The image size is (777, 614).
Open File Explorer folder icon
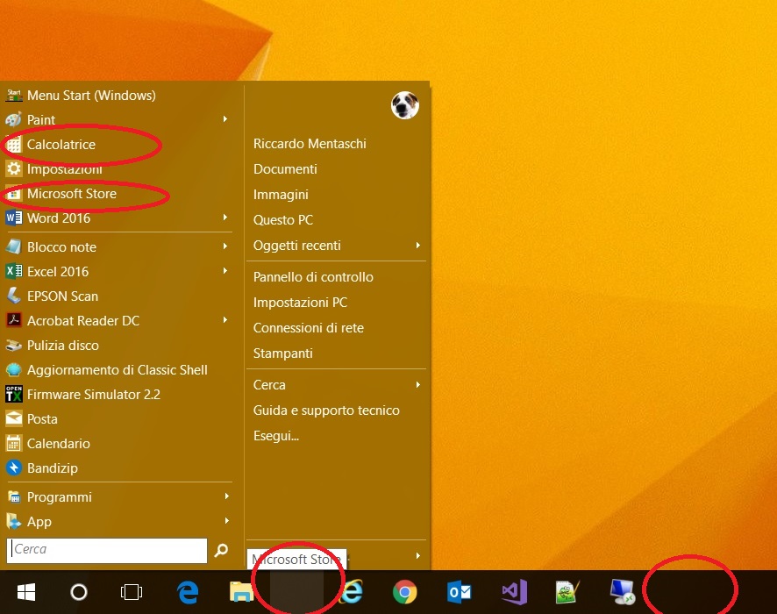tap(241, 592)
